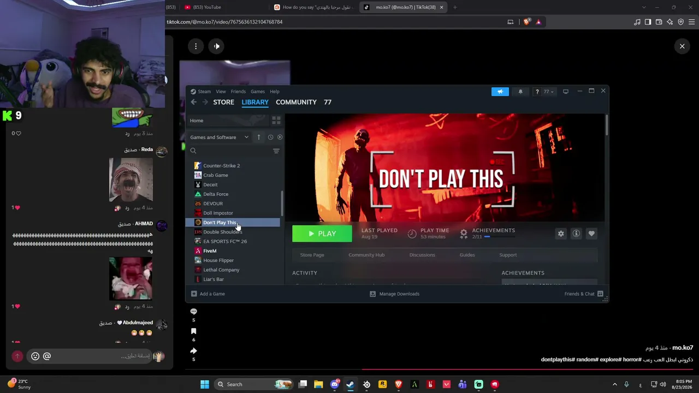Open Brave browser from the taskbar

coord(398,384)
